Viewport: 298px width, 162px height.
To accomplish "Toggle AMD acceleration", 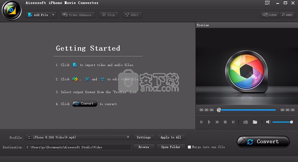I will [287, 15].
